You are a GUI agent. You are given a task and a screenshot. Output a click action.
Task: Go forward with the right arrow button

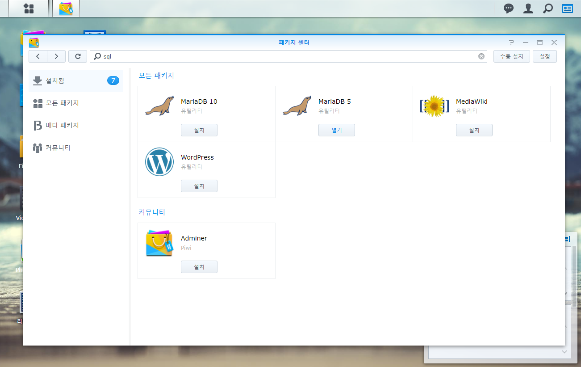pyautogui.click(x=56, y=56)
